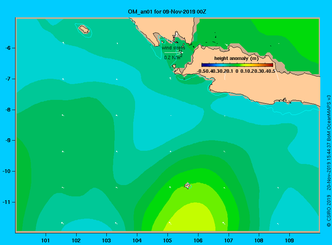Click the small island near 105.7E, 10.5S
This screenshot has height=245, width=332.
187,185
